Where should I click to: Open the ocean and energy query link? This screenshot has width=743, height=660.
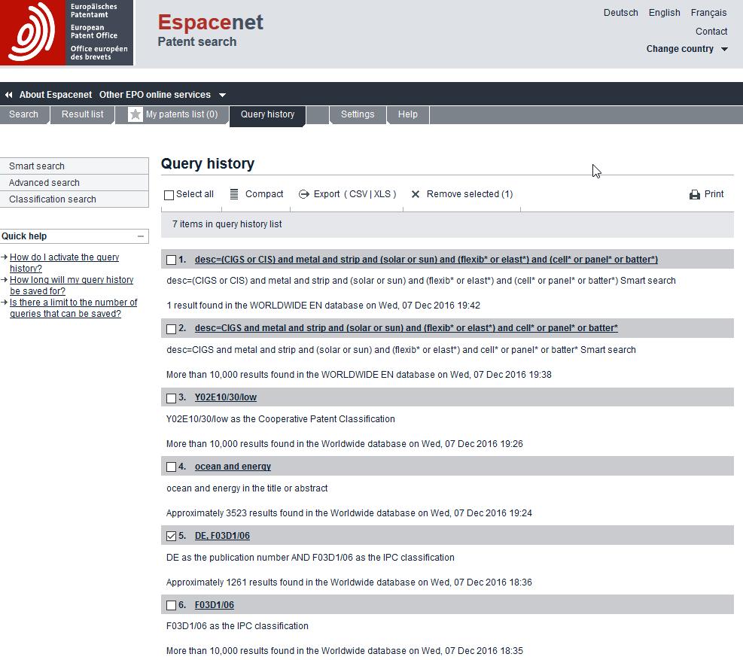[233, 467]
